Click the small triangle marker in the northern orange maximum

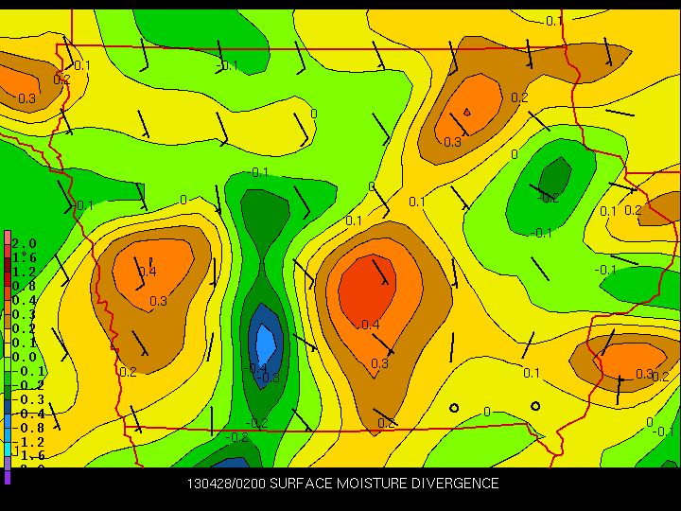[466, 112]
